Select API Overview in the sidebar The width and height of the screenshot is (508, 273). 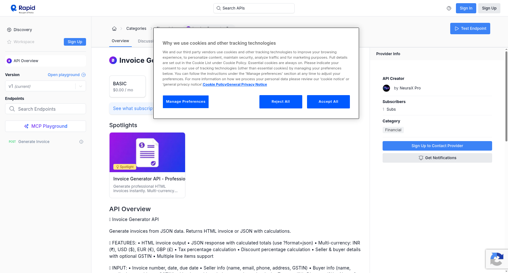(45, 61)
